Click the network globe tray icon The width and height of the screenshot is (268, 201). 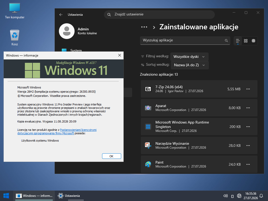click(x=239, y=196)
